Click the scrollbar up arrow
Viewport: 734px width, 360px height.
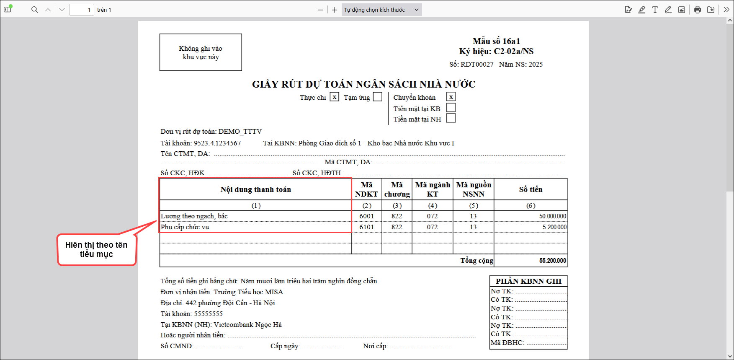pyautogui.click(x=731, y=20)
